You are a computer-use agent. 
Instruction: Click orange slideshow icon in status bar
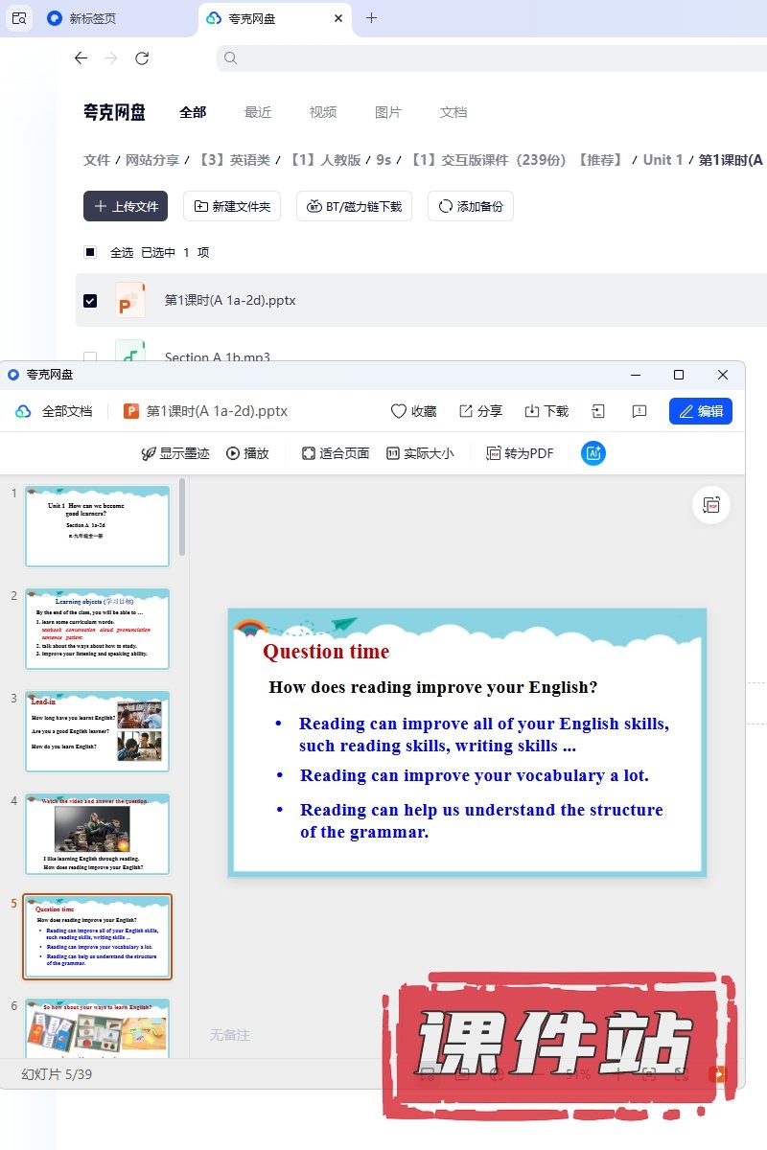click(717, 1074)
